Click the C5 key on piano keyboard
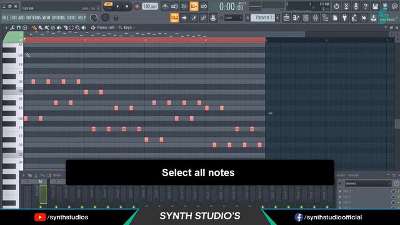400x225 pixels. point(13,154)
